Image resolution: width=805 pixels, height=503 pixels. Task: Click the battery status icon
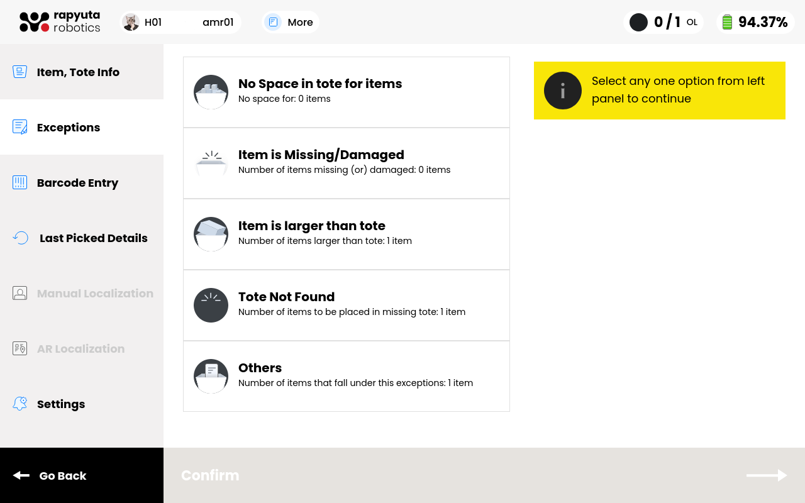coord(727,23)
